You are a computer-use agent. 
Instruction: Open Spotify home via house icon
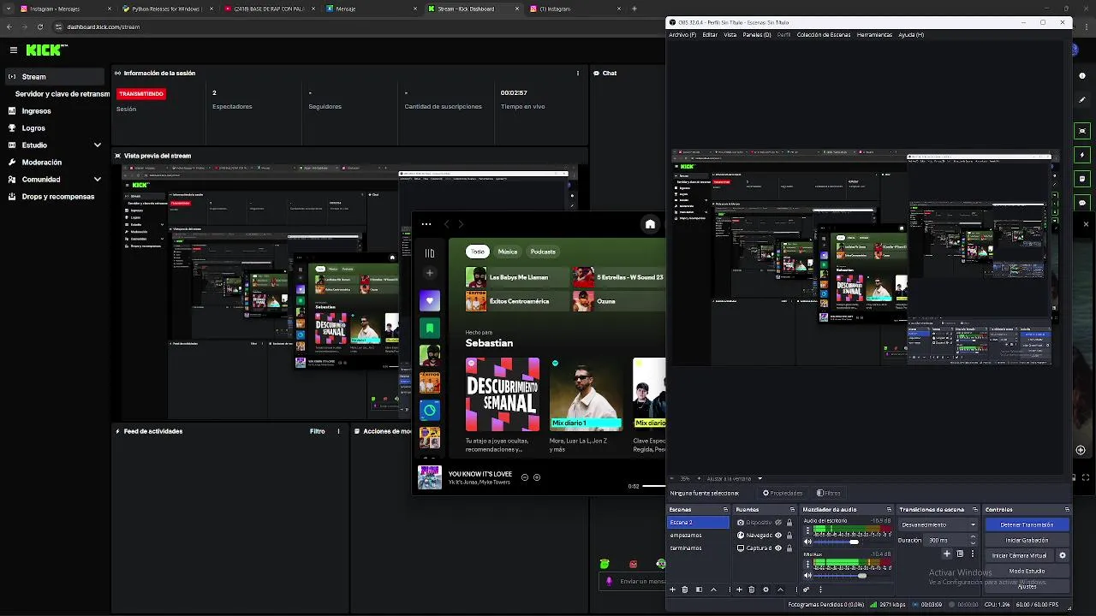(x=650, y=224)
